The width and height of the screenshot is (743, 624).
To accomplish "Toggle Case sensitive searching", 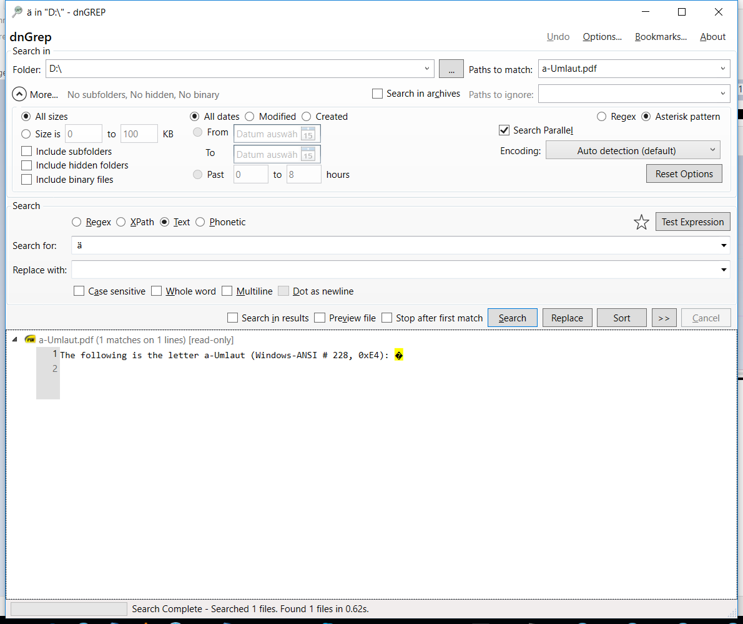I will (x=79, y=291).
